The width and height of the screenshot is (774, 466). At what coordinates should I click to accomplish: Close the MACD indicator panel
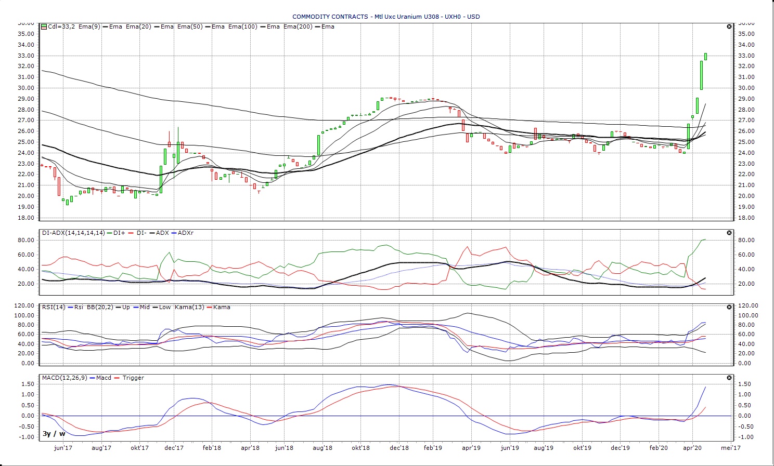(729, 378)
